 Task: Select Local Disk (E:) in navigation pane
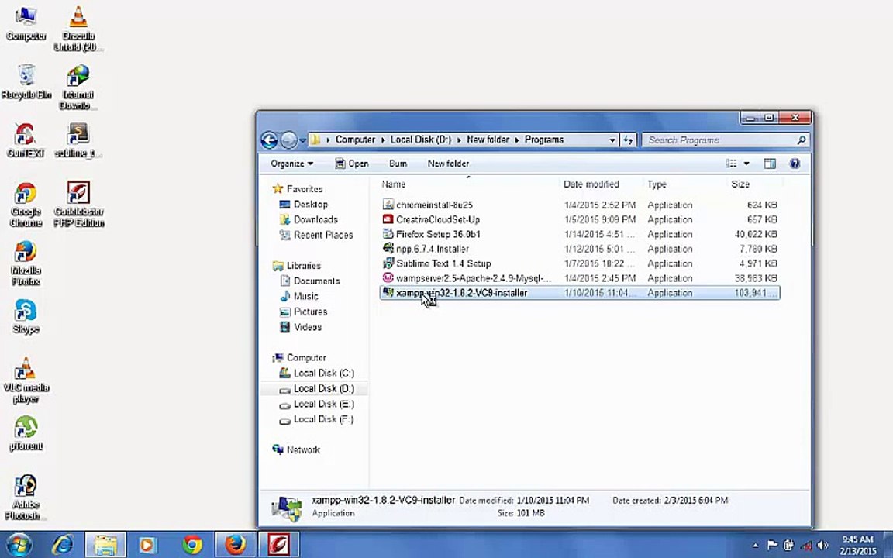point(316,404)
